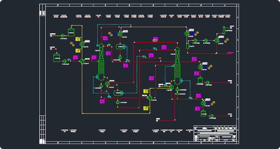Image resolution: width=280 pixels, height=149 pixels.
Task: Click the yellow data tag below top-left exchanger
Action: (x=78, y=51)
